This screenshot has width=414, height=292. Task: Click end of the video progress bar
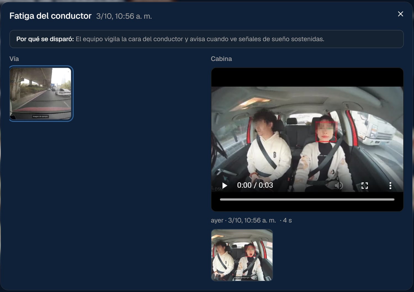[x=394, y=199]
